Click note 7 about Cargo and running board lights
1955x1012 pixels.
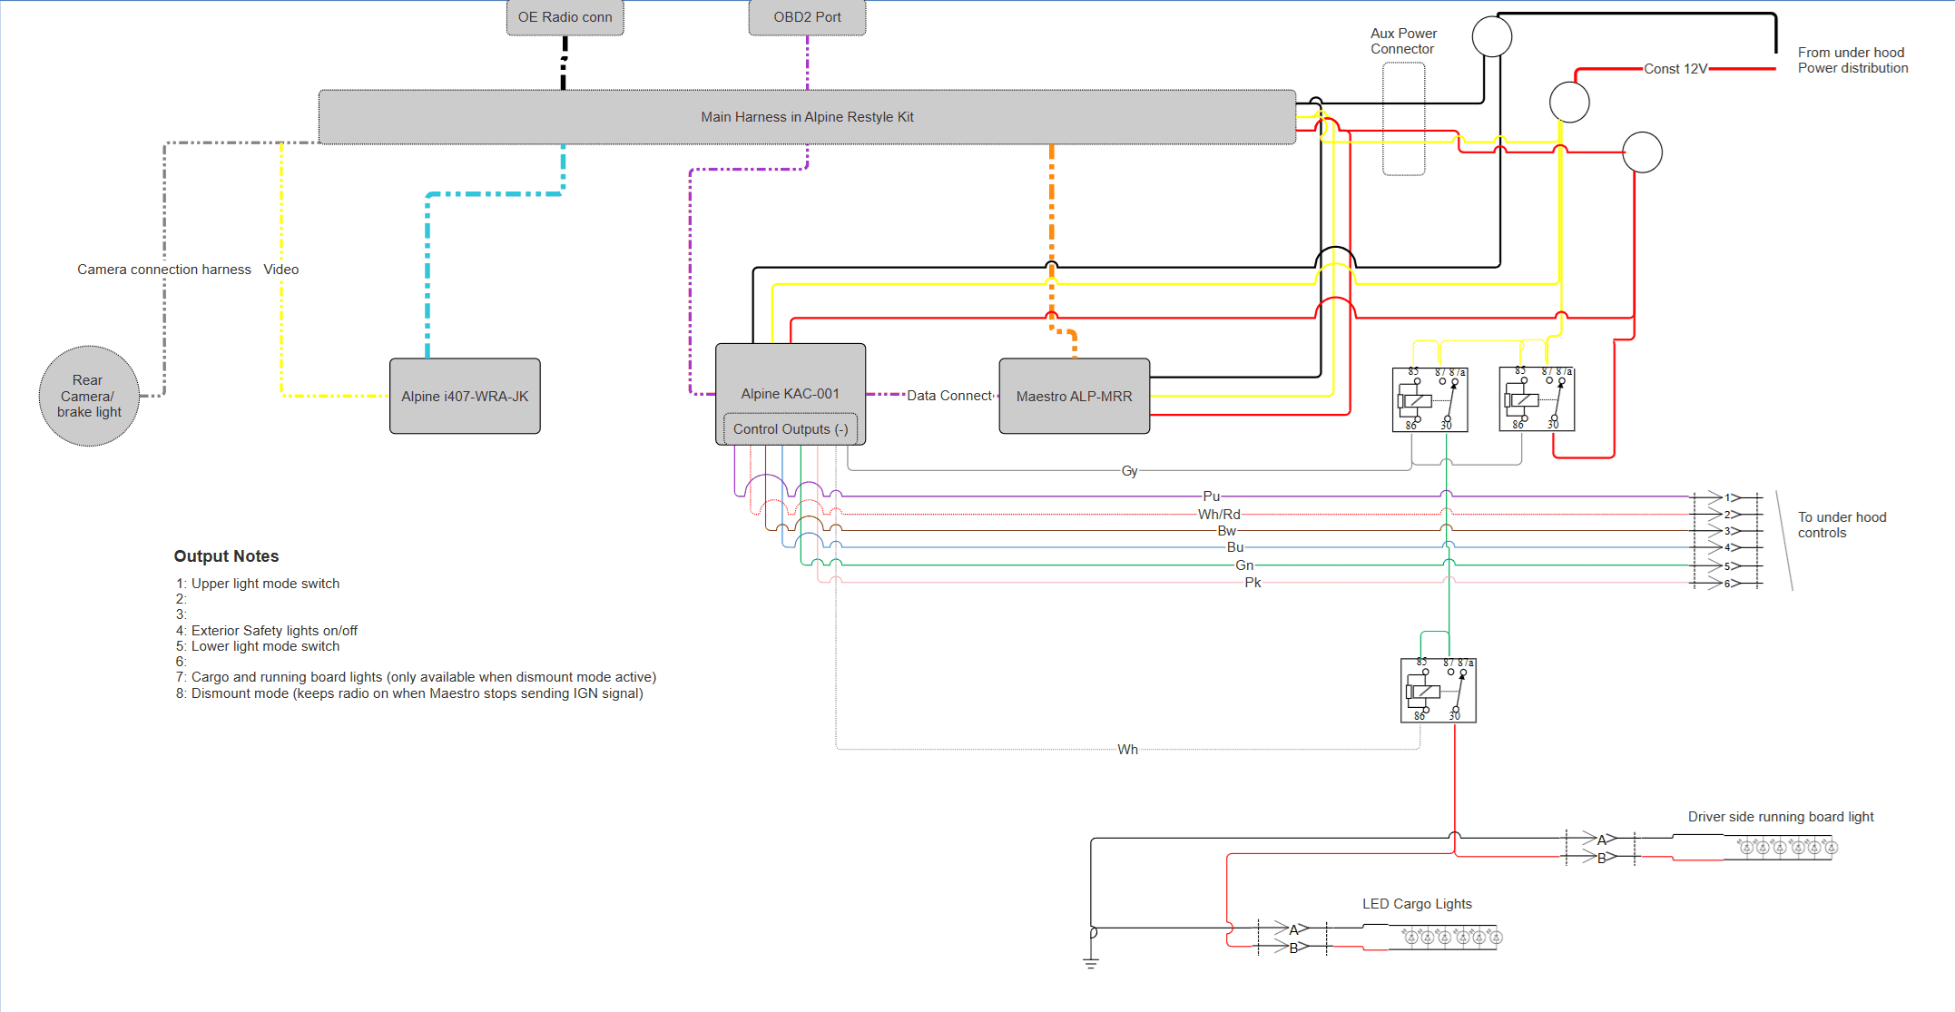tap(416, 677)
